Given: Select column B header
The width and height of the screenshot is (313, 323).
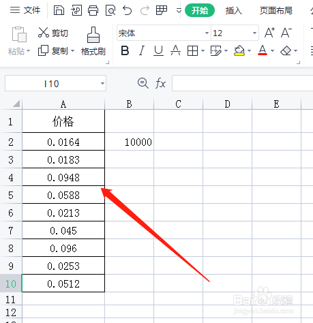Looking at the screenshot, I should (x=129, y=104).
